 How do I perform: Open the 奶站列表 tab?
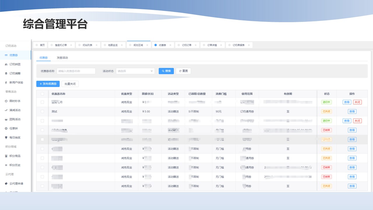click(x=87, y=45)
